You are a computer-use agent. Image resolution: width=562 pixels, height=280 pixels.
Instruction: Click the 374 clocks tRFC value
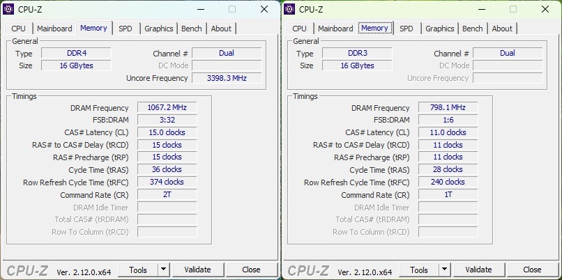point(167,182)
